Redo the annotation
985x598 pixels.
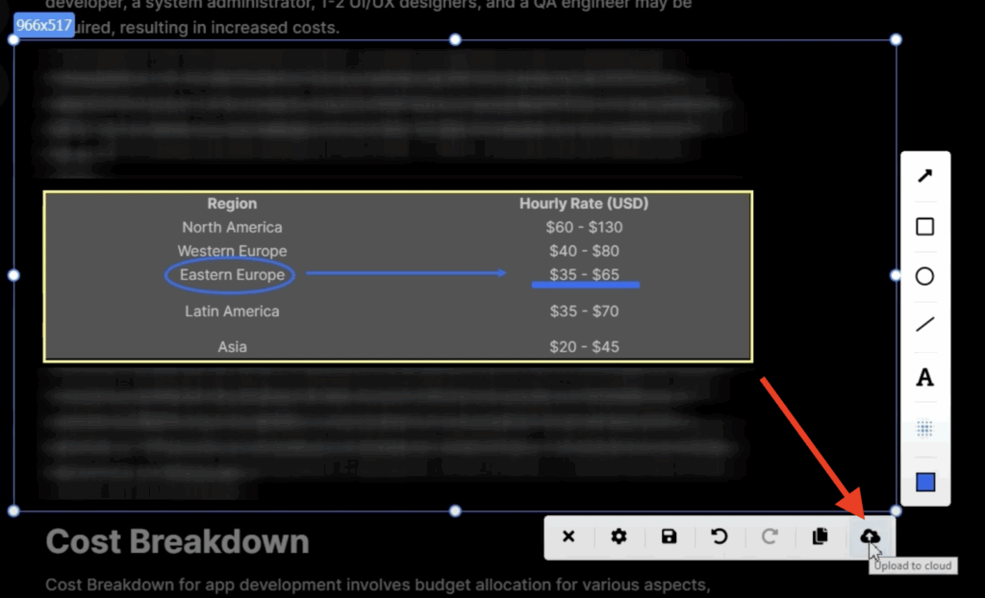pyautogui.click(x=770, y=536)
